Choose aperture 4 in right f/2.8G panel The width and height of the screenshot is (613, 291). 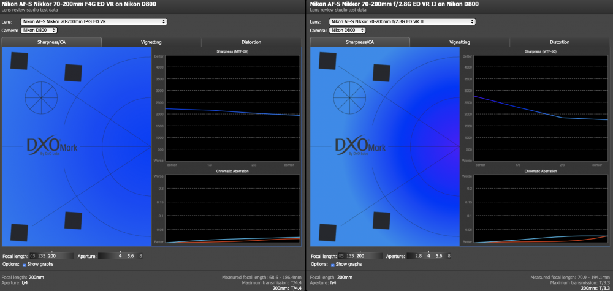pos(429,256)
